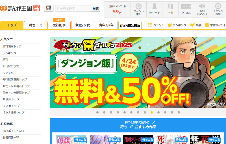This screenshot has width=226, height=144.
Task: Open the ポイント購入 point purchase icon
Action: tap(138, 10)
